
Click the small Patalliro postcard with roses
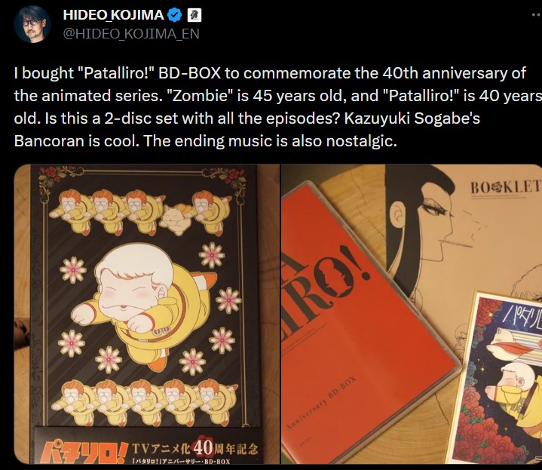(x=501, y=379)
